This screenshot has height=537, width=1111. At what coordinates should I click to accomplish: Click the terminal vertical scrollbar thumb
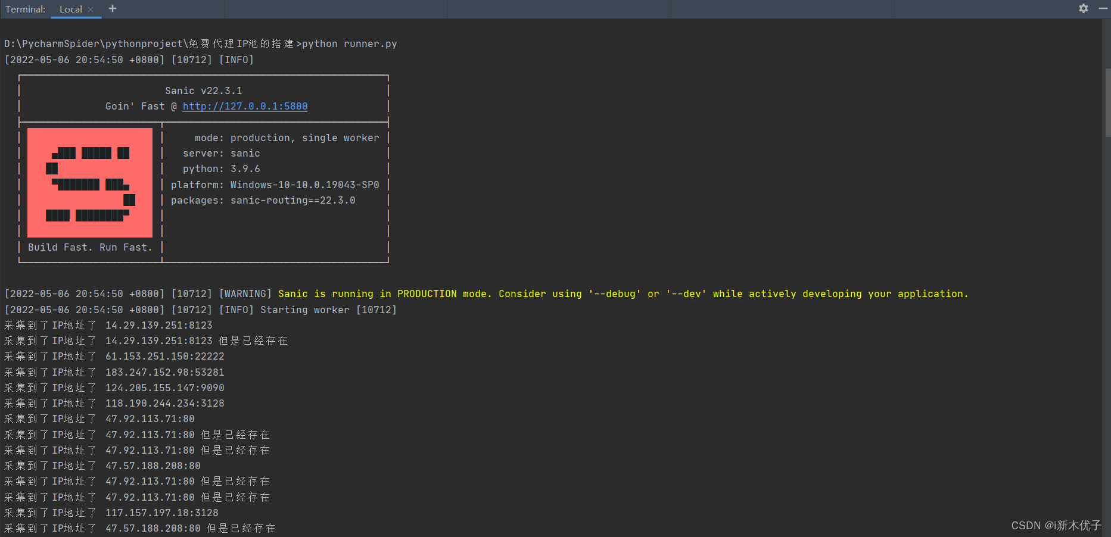coord(1107,102)
